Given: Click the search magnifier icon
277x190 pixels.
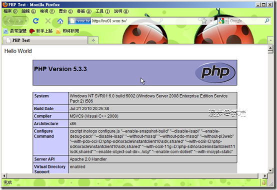Looking at the screenshot, I should tap(267, 21).
